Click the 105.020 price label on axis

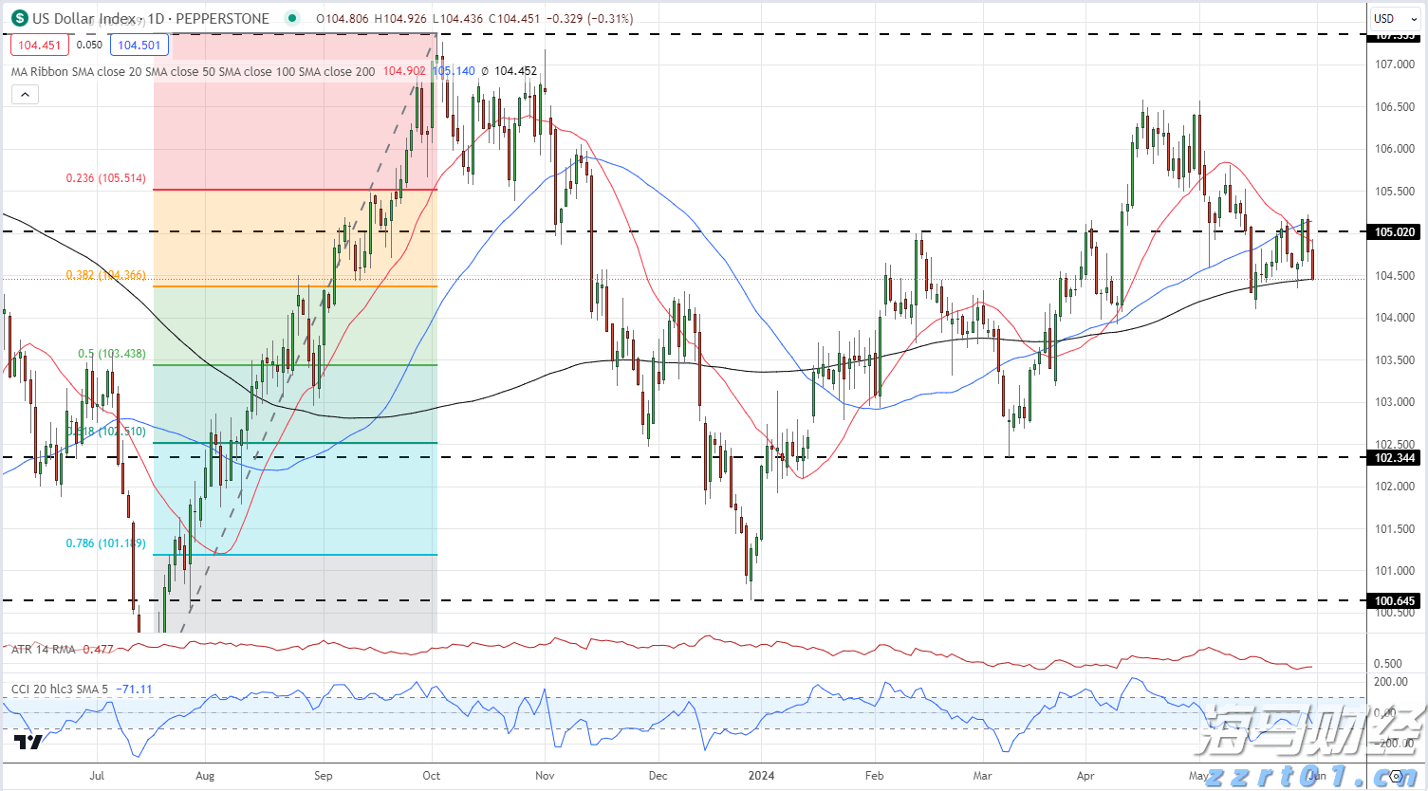click(x=1394, y=231)
